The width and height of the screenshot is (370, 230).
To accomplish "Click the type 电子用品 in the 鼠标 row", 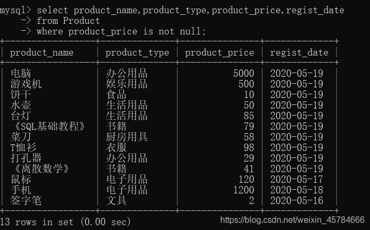I will tap(127, 180).
